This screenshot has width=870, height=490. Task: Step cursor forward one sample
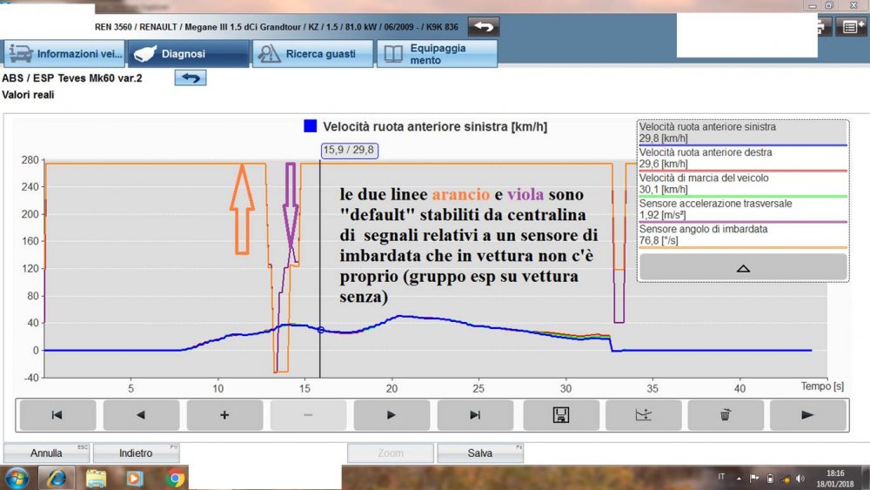point(391,415)
